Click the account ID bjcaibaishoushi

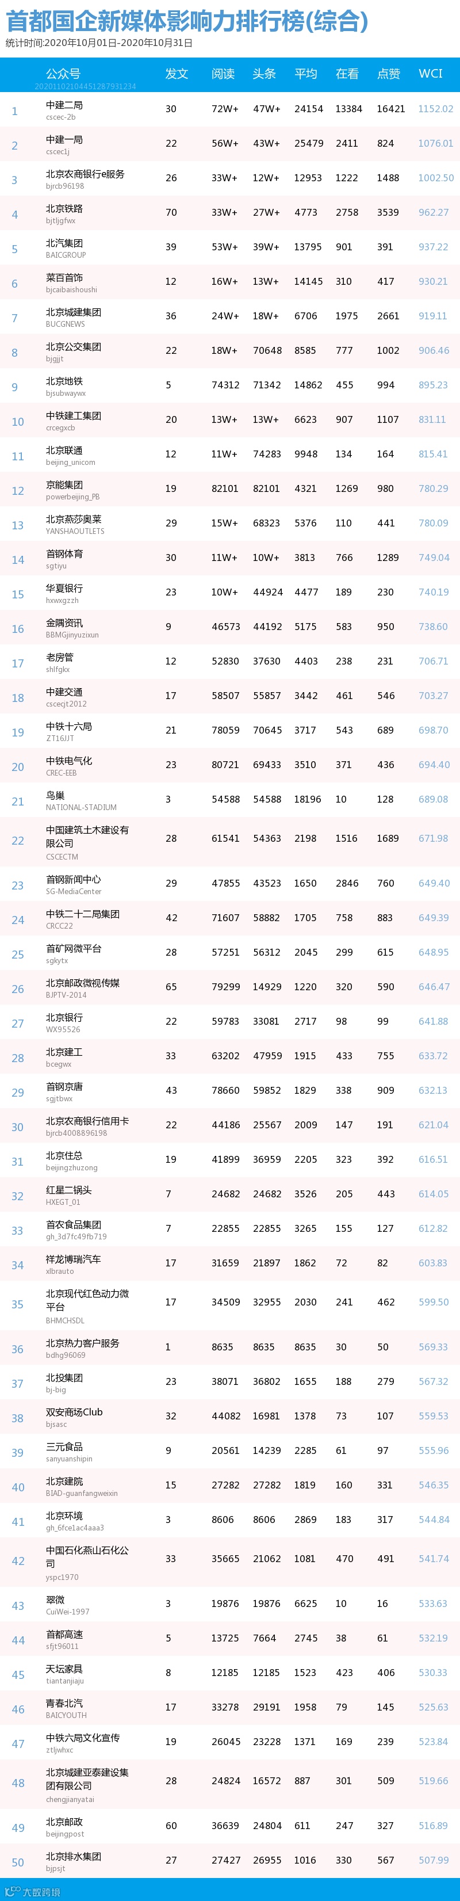(x=71, y=290)
